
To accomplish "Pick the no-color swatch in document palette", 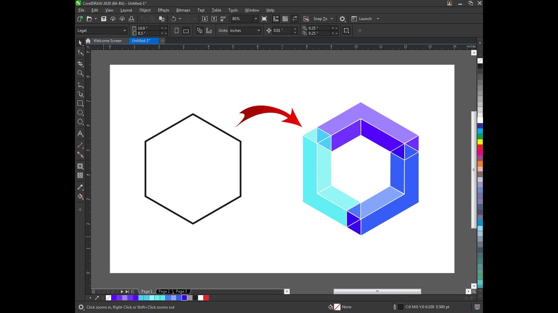I will (x=109, y=298).
